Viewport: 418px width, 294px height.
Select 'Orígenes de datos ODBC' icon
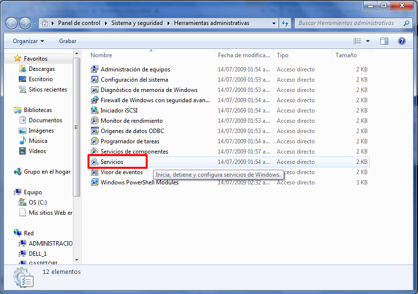(x=95, y=131)
